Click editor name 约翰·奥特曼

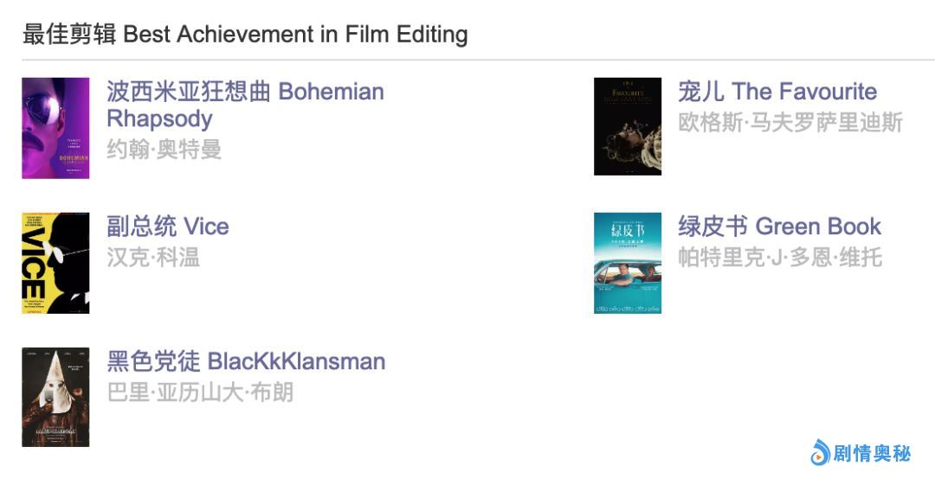164,149
